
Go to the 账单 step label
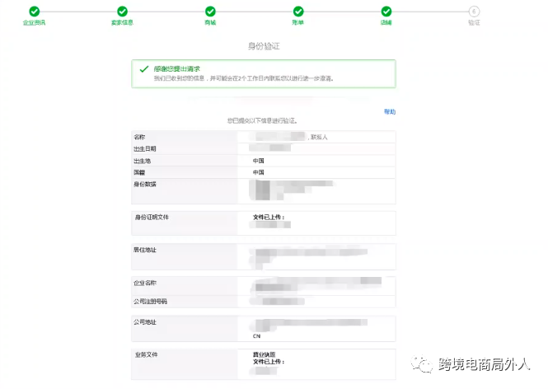click(x=298, y=23)
